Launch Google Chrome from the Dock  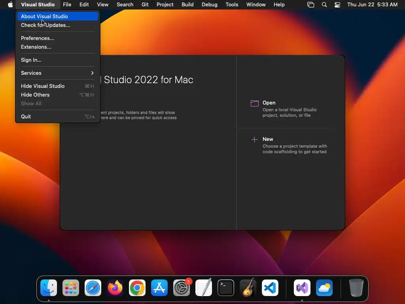tap(137, 288)
